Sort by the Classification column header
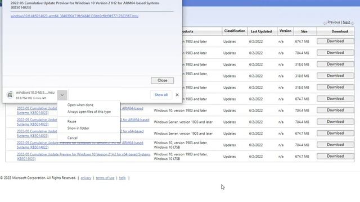This screenshot has height=202, width=360. (x=235, y=31)
